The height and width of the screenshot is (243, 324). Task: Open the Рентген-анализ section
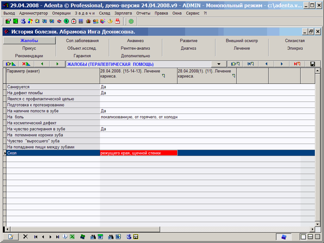[135, 48]
